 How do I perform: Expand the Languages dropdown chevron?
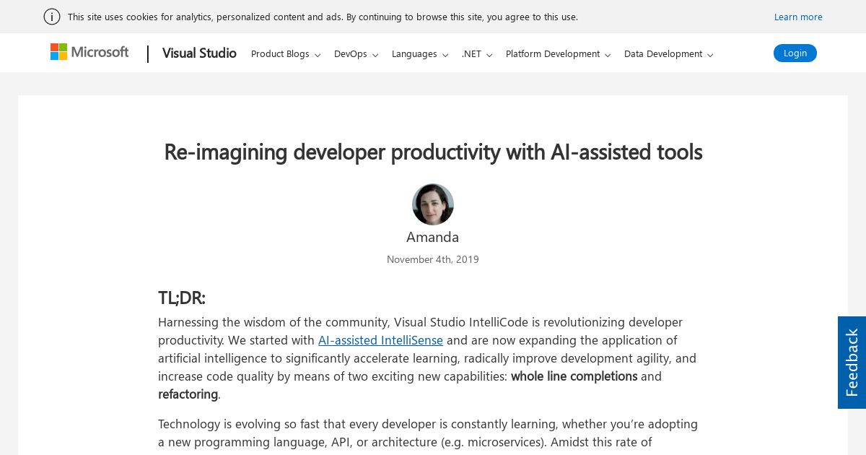445,55
